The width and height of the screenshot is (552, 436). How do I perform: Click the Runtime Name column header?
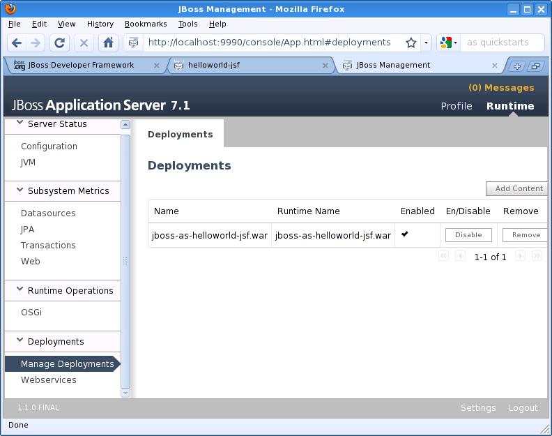pyautogui.click(x=308, y=211)
